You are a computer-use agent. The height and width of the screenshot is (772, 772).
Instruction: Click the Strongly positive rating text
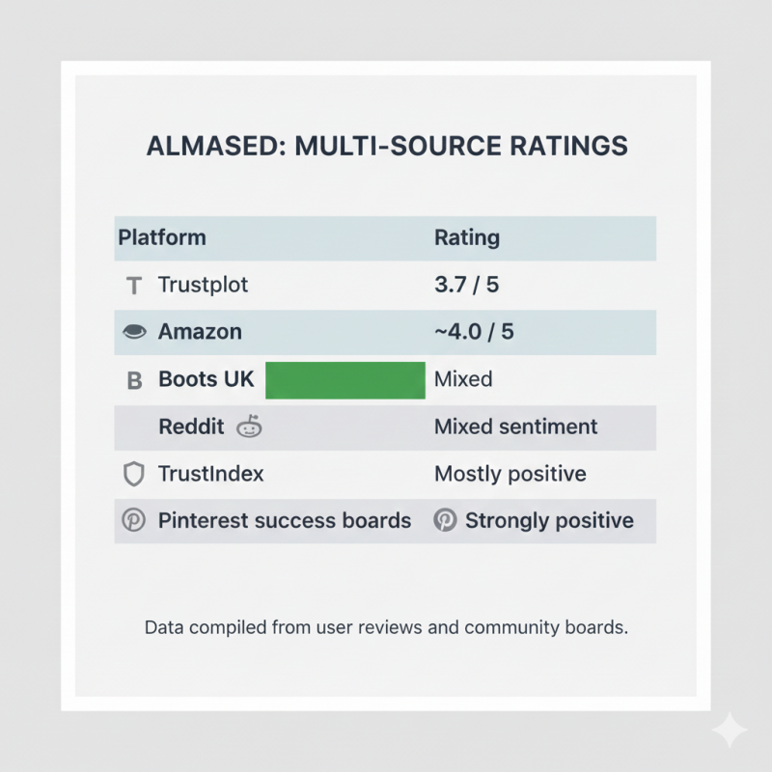click(x=549, y=521)
